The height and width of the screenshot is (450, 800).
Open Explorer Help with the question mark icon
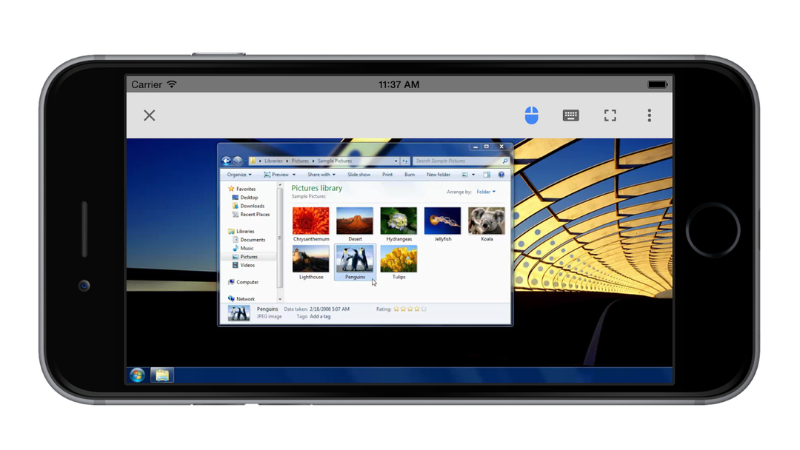(501, 174)
